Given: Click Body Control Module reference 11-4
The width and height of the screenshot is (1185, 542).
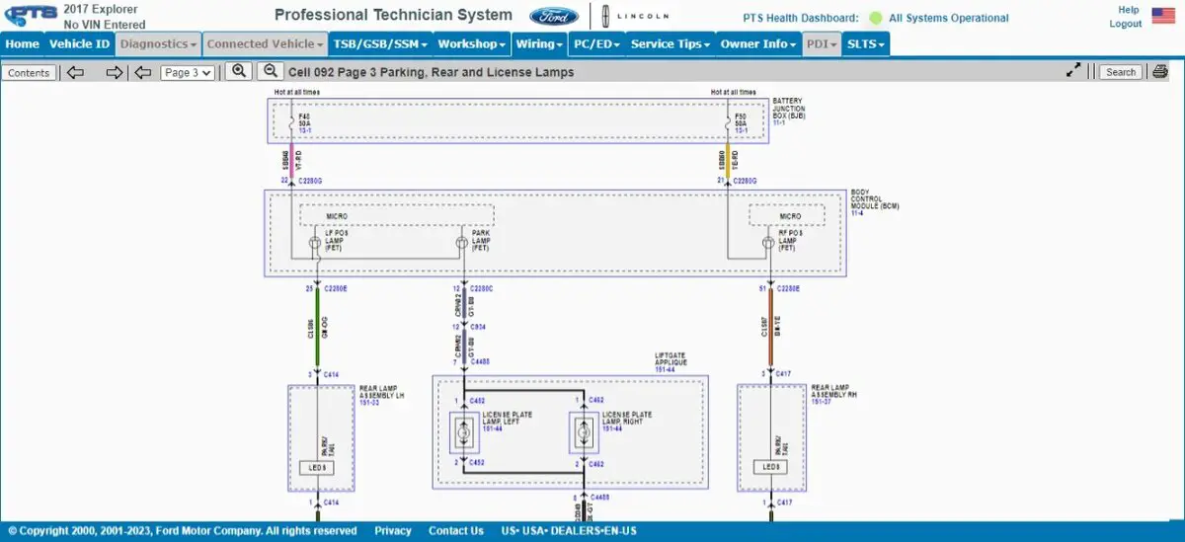Looking at the screenshot, I should pos(857,212).
